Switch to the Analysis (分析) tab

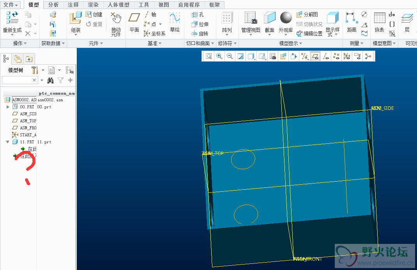point(53,5)
